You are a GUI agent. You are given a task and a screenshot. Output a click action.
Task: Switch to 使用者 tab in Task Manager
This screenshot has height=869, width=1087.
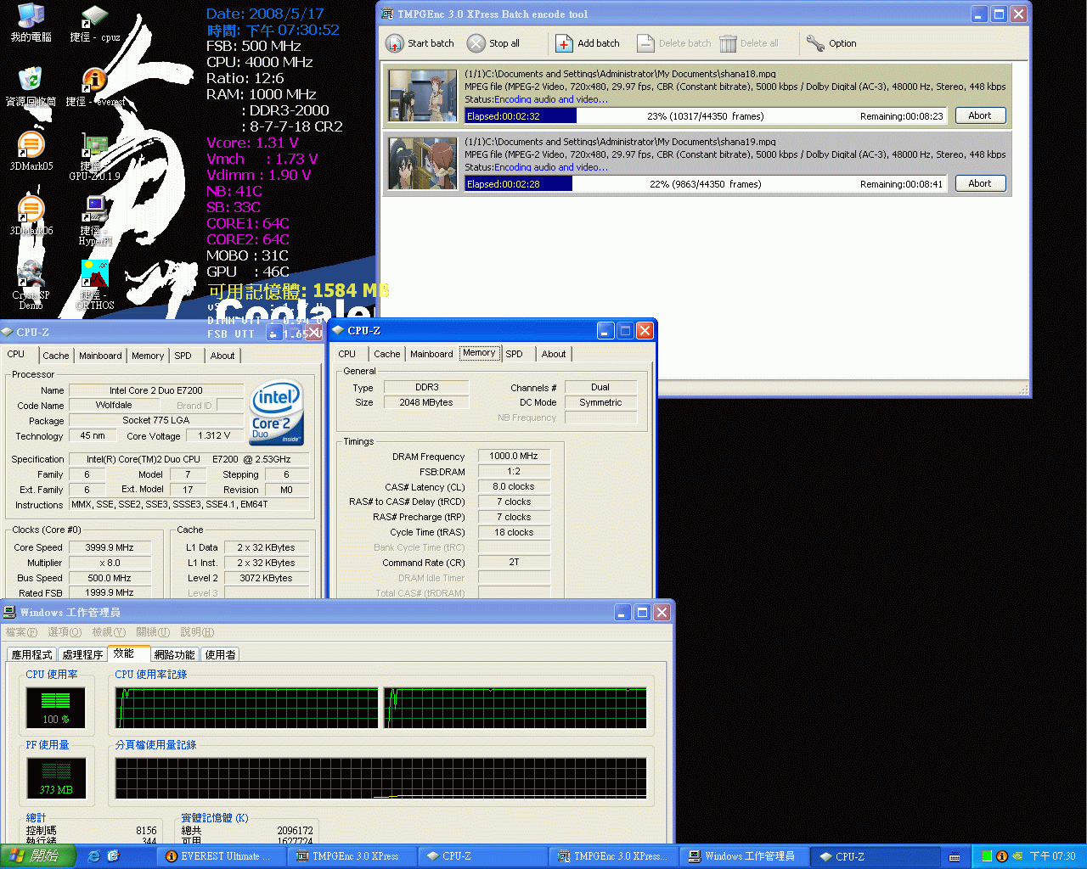click(x=220, y=654)
